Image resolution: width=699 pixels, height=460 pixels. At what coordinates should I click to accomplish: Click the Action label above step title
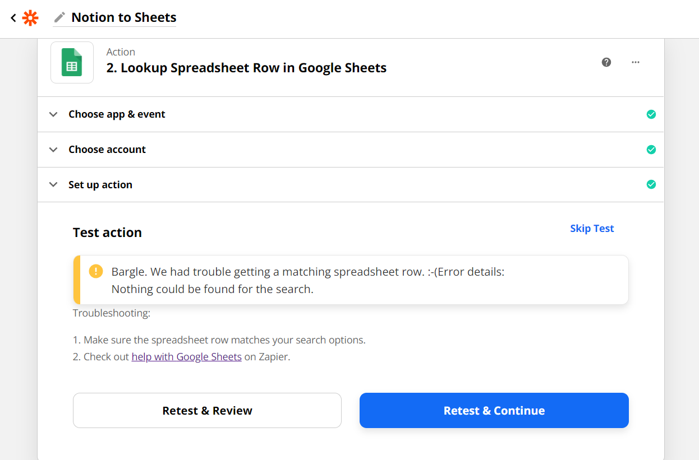(121, 52)
